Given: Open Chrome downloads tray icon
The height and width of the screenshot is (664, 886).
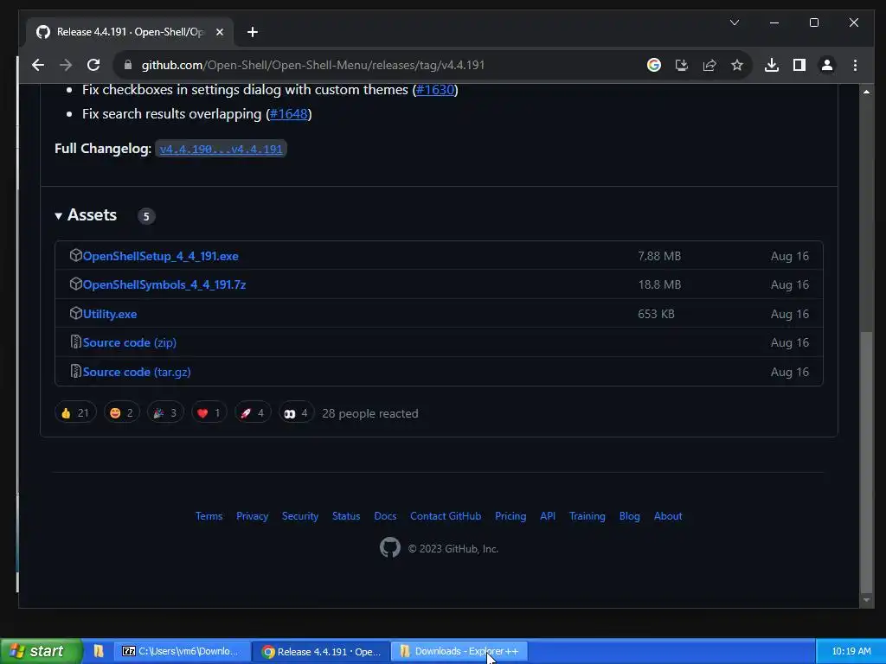Looking at the screenshot, I should point(771,65).
